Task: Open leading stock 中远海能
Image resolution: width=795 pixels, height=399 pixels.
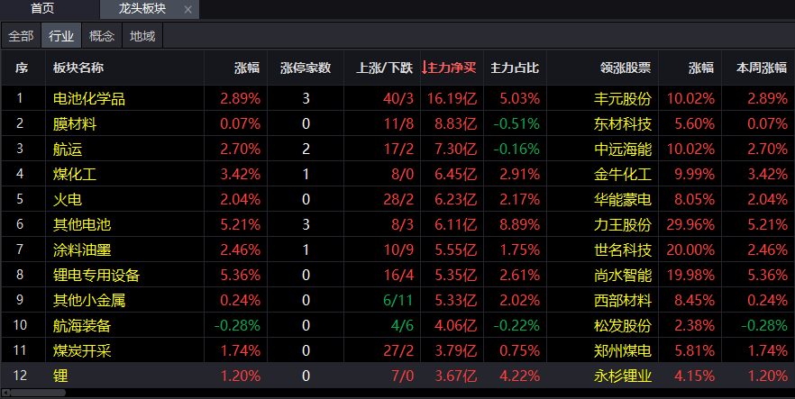Action: tap(623, 149)
